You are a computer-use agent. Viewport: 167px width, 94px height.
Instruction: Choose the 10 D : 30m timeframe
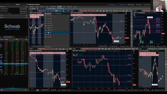(x=57, y=26)
